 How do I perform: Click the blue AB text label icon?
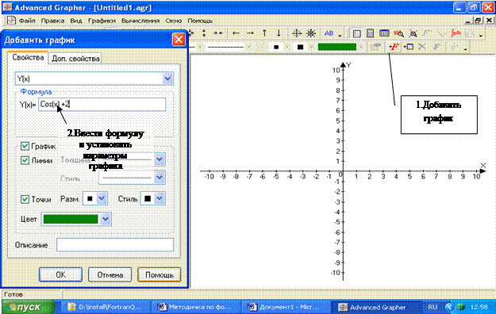pos(329,33)
